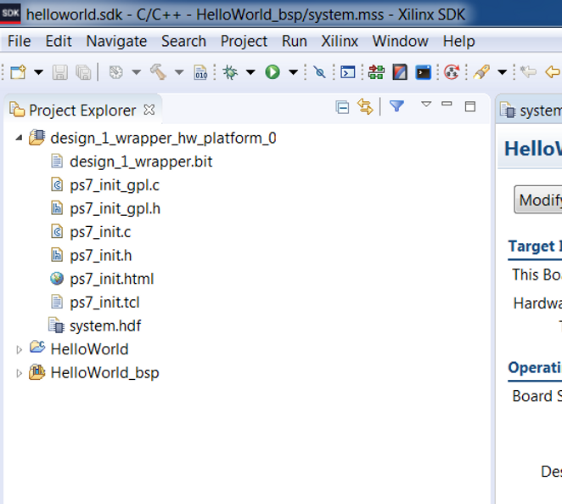The width and height of the screenshot is (562, 504).
Task: Click the search flashlight toolbar icon
Action: pos(481,72)
